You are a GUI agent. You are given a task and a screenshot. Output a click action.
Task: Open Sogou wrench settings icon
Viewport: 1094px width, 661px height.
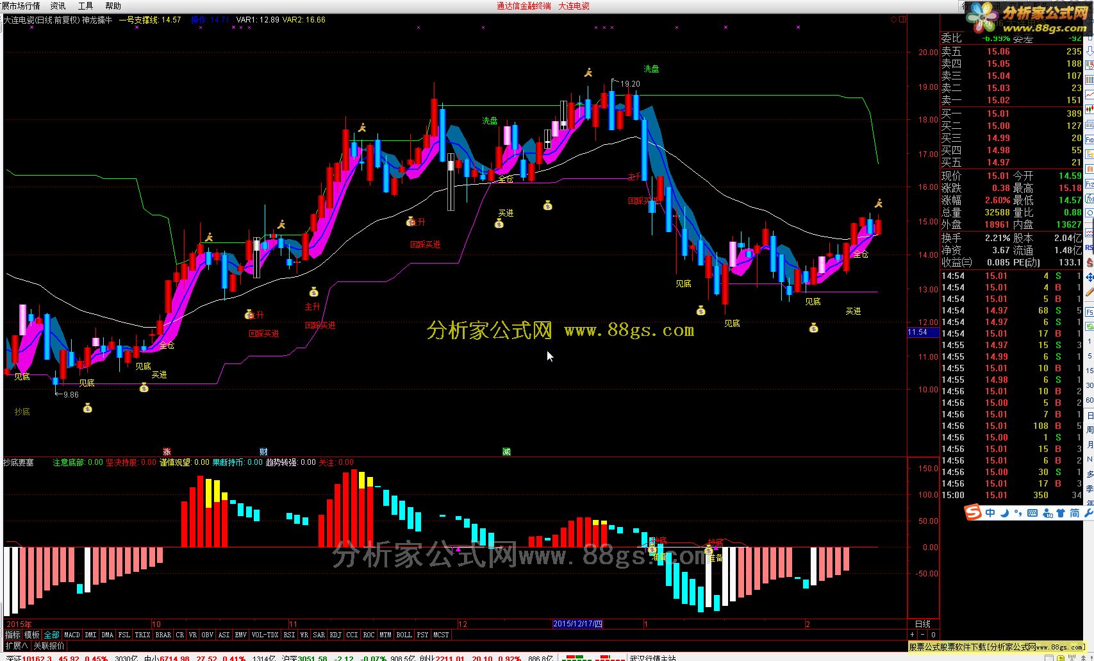pos(1088,513)
